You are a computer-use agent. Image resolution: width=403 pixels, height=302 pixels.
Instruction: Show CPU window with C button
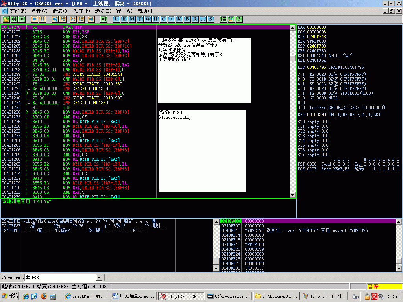[x=163, y=19]
